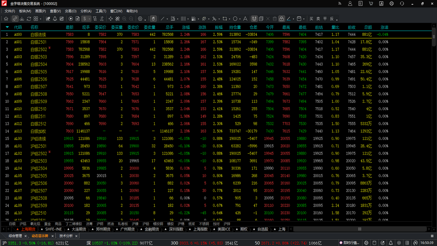Expand the settings gear dropdown arrow
Screen dimensions: 437x246
[145, 19]
